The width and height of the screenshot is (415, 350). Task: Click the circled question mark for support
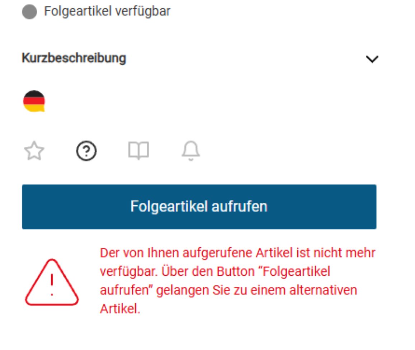pos(86,151)
